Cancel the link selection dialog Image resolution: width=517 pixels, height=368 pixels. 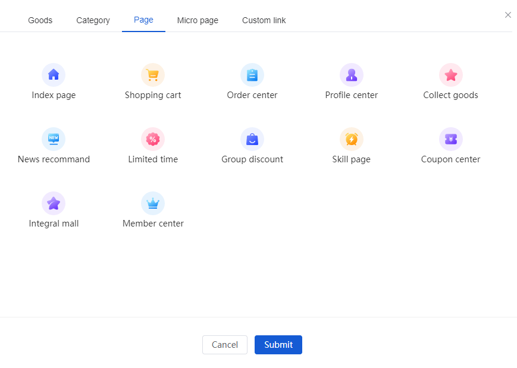224,345
